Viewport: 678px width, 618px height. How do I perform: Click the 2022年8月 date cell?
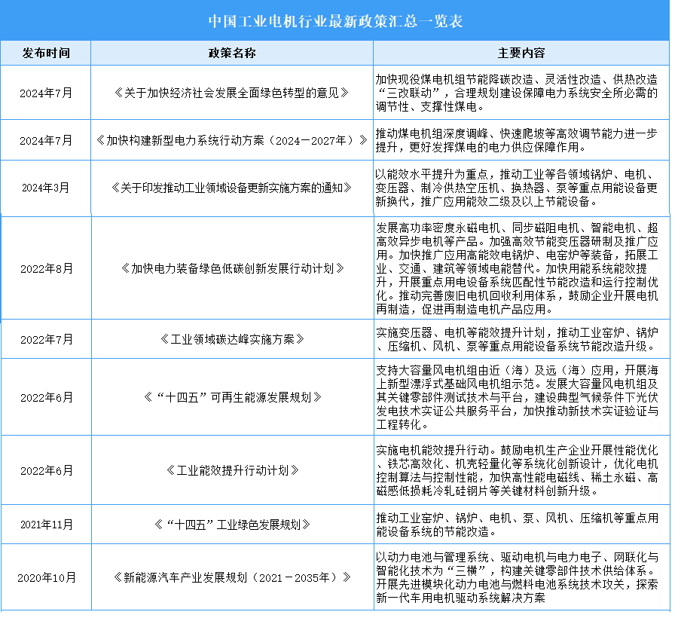(x=46, y=268)
